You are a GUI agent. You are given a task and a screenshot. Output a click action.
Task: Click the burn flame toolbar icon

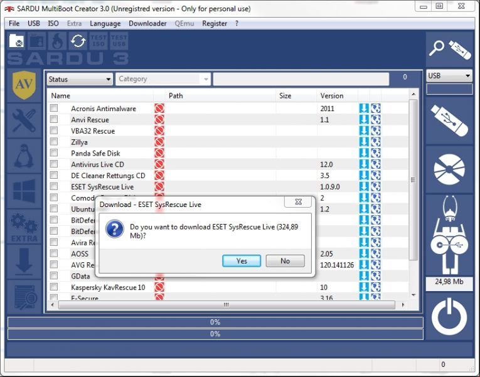57,41
